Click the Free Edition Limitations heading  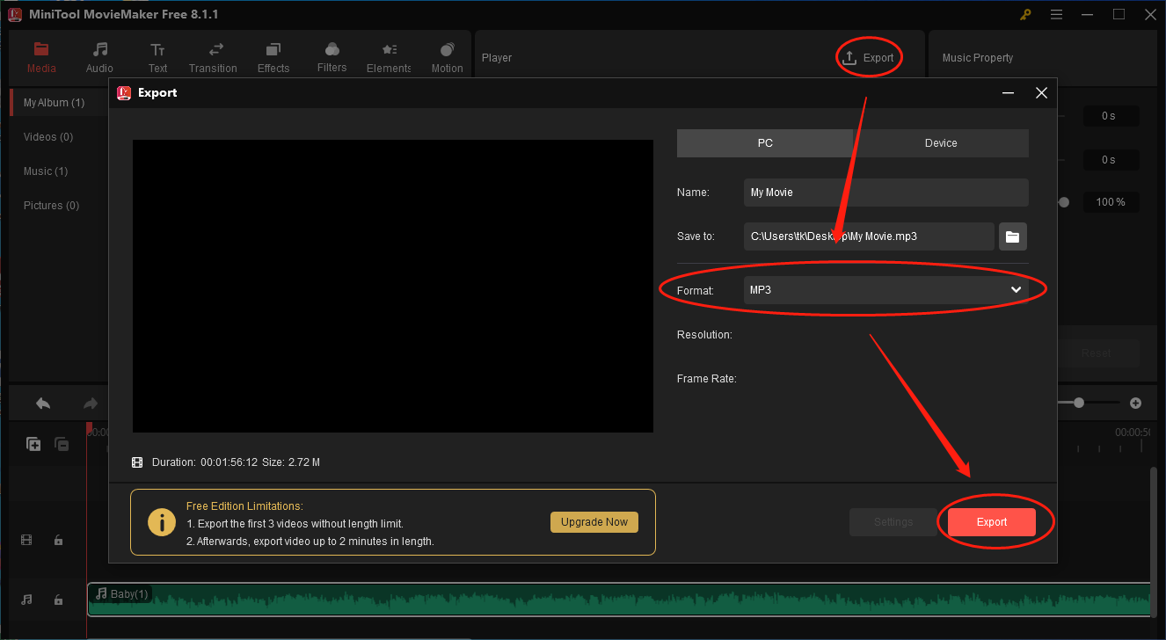pos(244,506)
